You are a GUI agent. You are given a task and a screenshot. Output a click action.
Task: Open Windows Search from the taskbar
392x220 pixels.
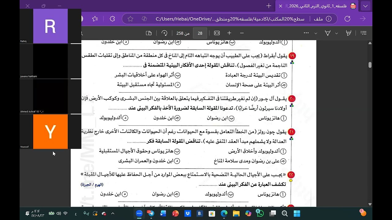tap(285, 213)
